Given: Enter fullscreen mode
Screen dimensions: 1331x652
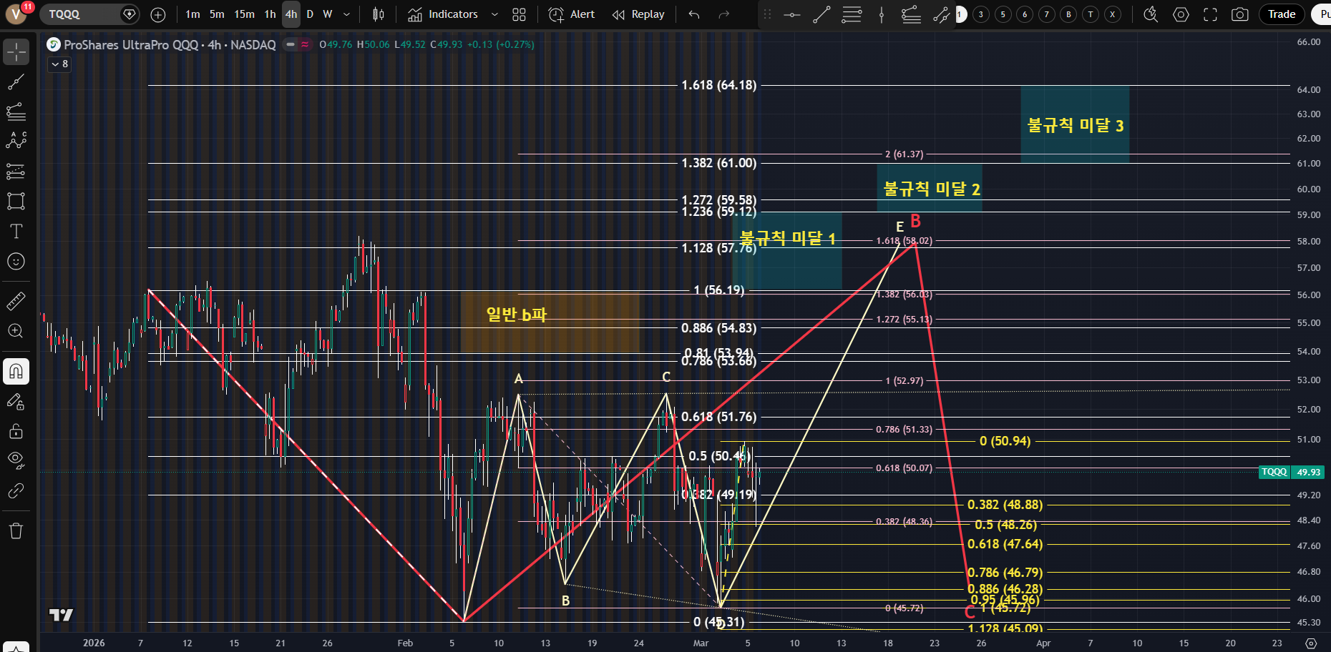Looking at the screenshot, I should (1210, 14).
